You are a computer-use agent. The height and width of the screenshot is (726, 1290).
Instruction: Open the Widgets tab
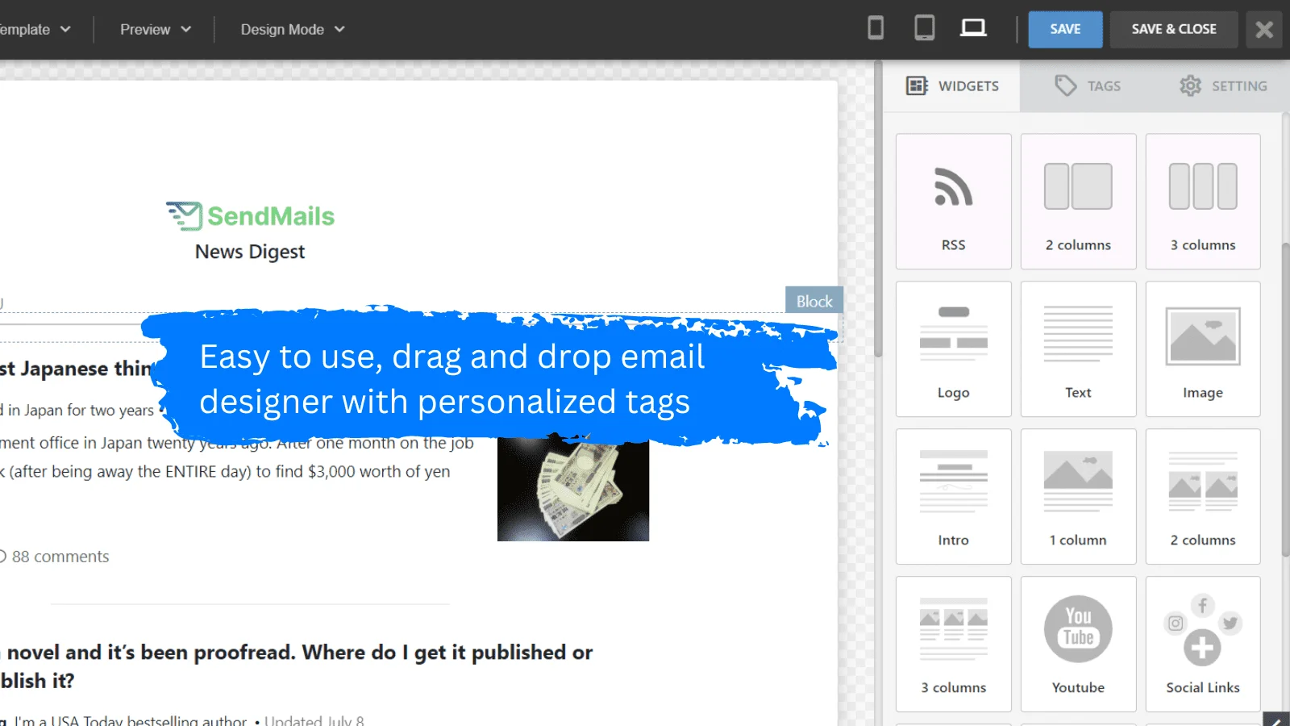[952, 86]
